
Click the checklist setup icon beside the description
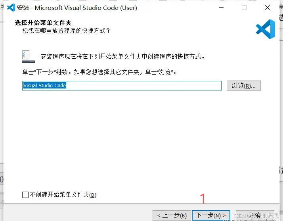(x=28, y=57)
